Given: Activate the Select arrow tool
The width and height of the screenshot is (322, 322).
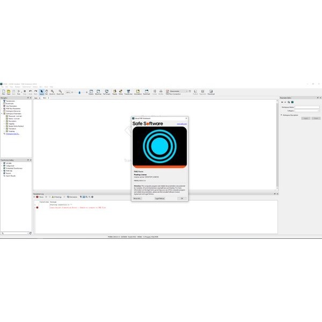Looking at the screenshot, I should [41, 92].
